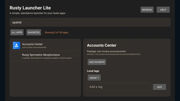
Task: Focus the search field containing "spatial"
Action: (x=90, y=22)
